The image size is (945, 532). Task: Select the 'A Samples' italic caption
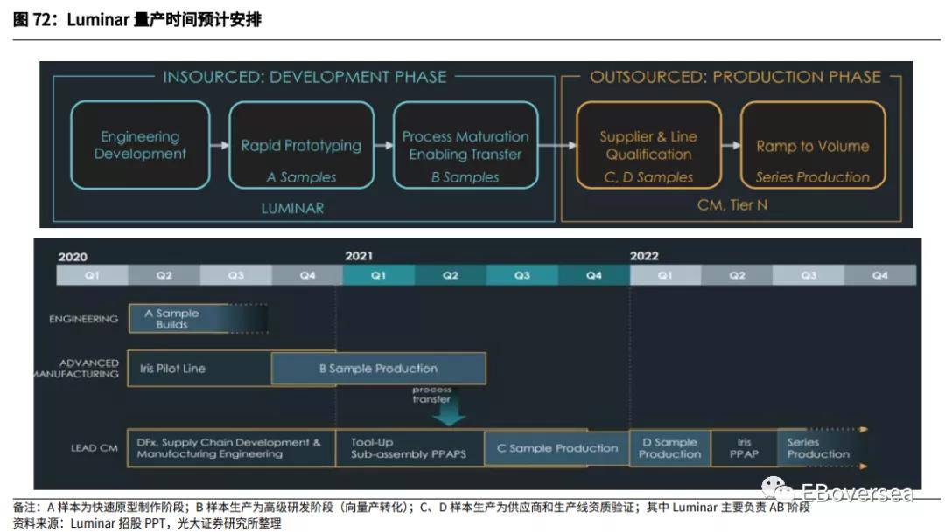(301, 177)
